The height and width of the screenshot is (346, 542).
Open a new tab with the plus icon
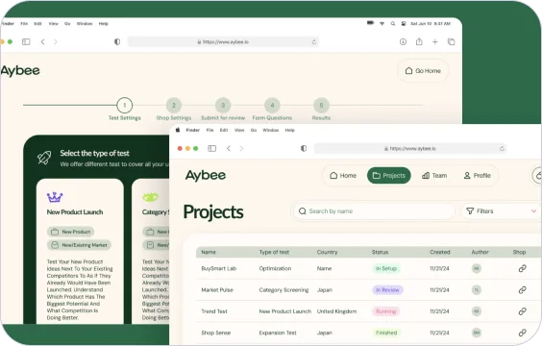click(x=435, y=42)
